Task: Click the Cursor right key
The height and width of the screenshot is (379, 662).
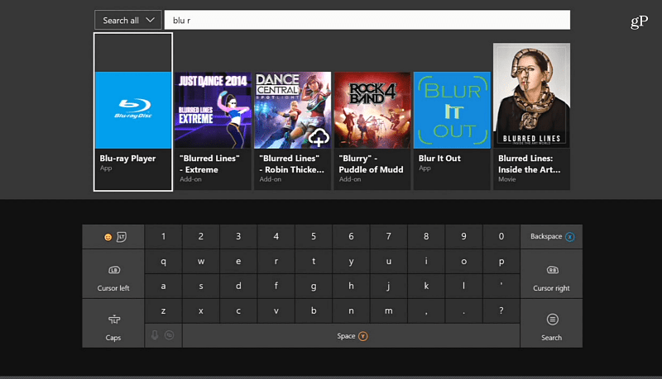Action: 551,274
